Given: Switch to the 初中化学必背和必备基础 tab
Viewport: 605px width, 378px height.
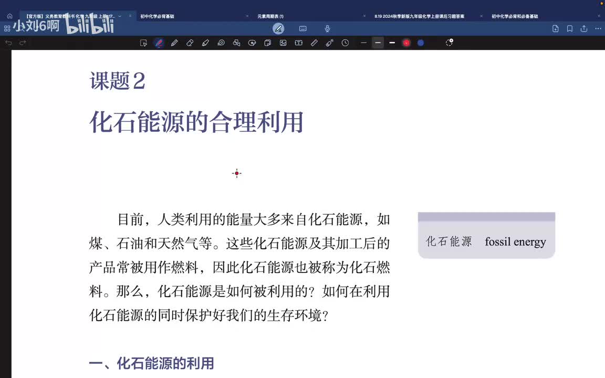Looking at the screenshot, I should [515, 16].
